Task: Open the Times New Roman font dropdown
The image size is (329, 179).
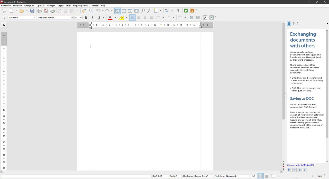Action: click(72, 18)
